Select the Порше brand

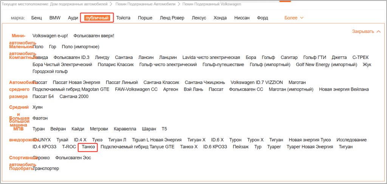[145, 18]
